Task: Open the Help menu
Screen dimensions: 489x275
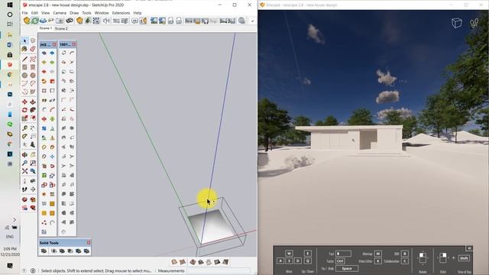Action: click(138, 13)
